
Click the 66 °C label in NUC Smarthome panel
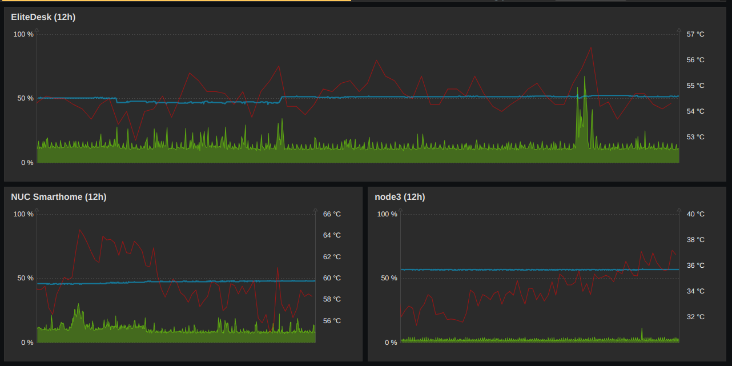[332, 214]
